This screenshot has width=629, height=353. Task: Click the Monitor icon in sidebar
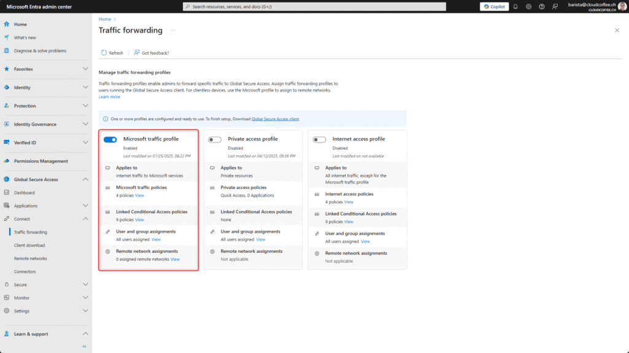(6, 298)
